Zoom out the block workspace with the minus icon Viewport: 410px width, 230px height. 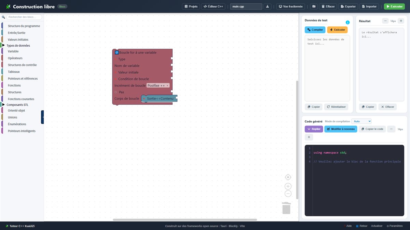click(288, 194)
